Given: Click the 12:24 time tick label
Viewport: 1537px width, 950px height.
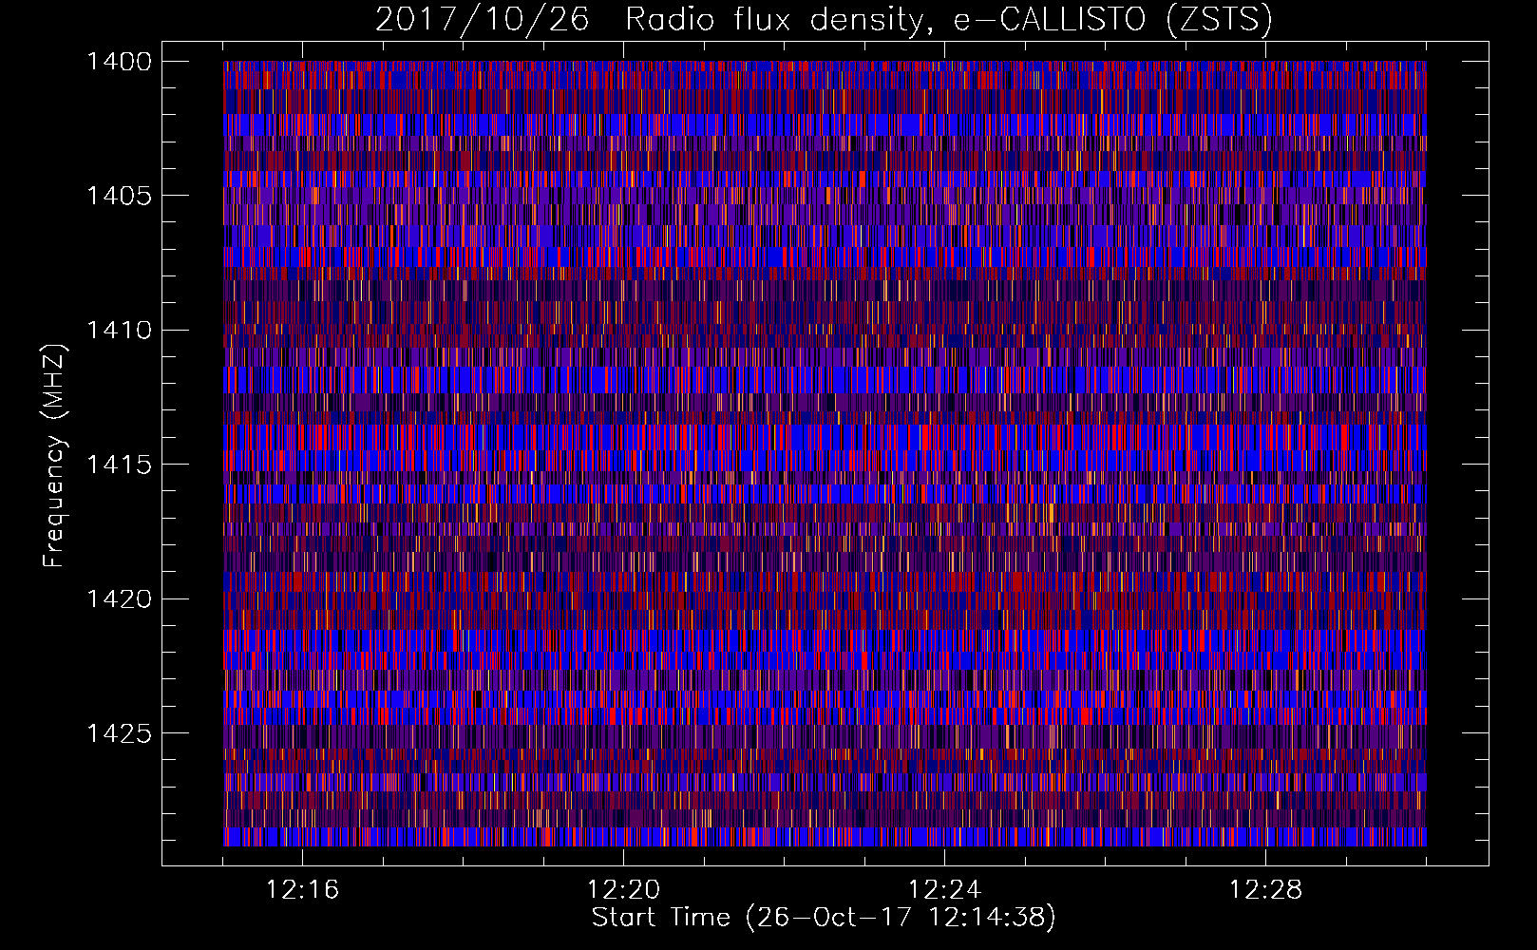Looking at the screenshot, I should tap(944, 890).
